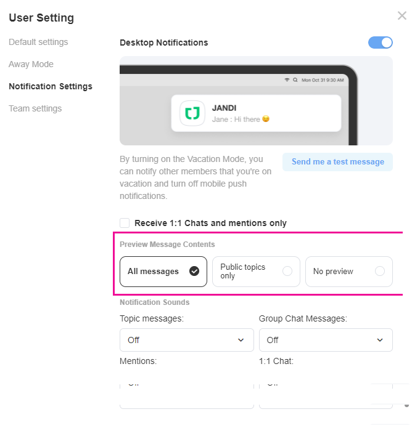
Task: Click the Wi-Fi icon in the preview mockup
Action: point(287,80)
